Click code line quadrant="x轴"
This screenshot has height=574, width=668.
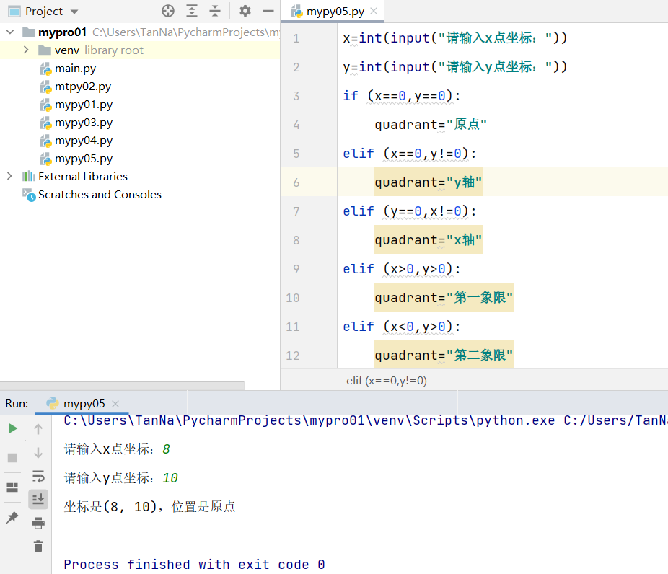point(429,240)
